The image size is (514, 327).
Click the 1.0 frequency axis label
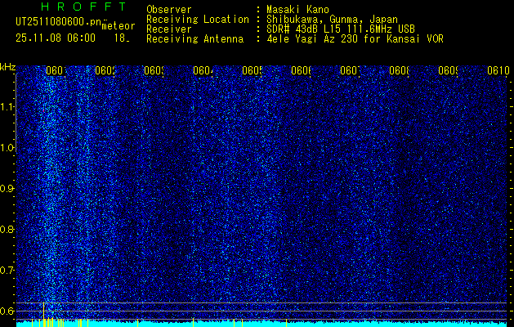pos(7,148)
